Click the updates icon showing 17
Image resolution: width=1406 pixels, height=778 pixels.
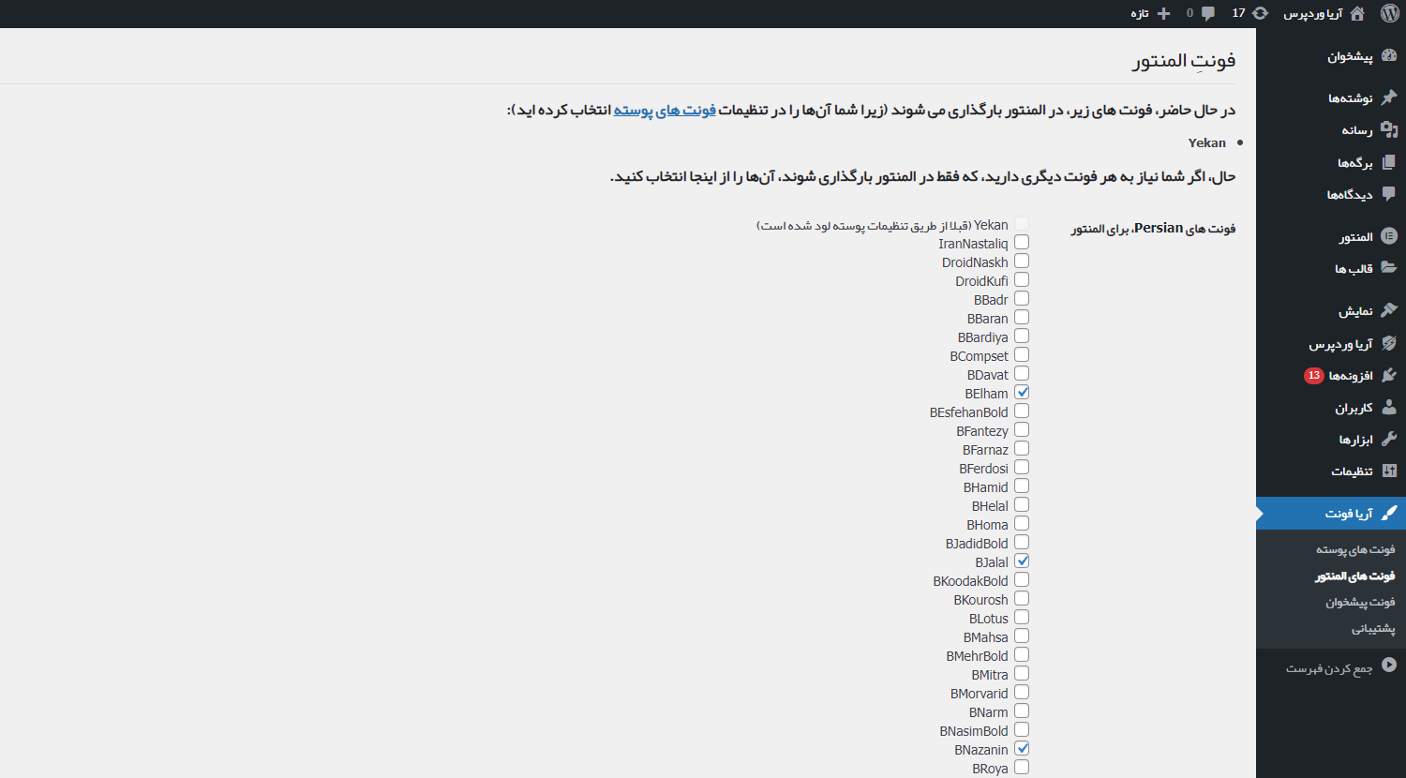(x=1261, y=13)
